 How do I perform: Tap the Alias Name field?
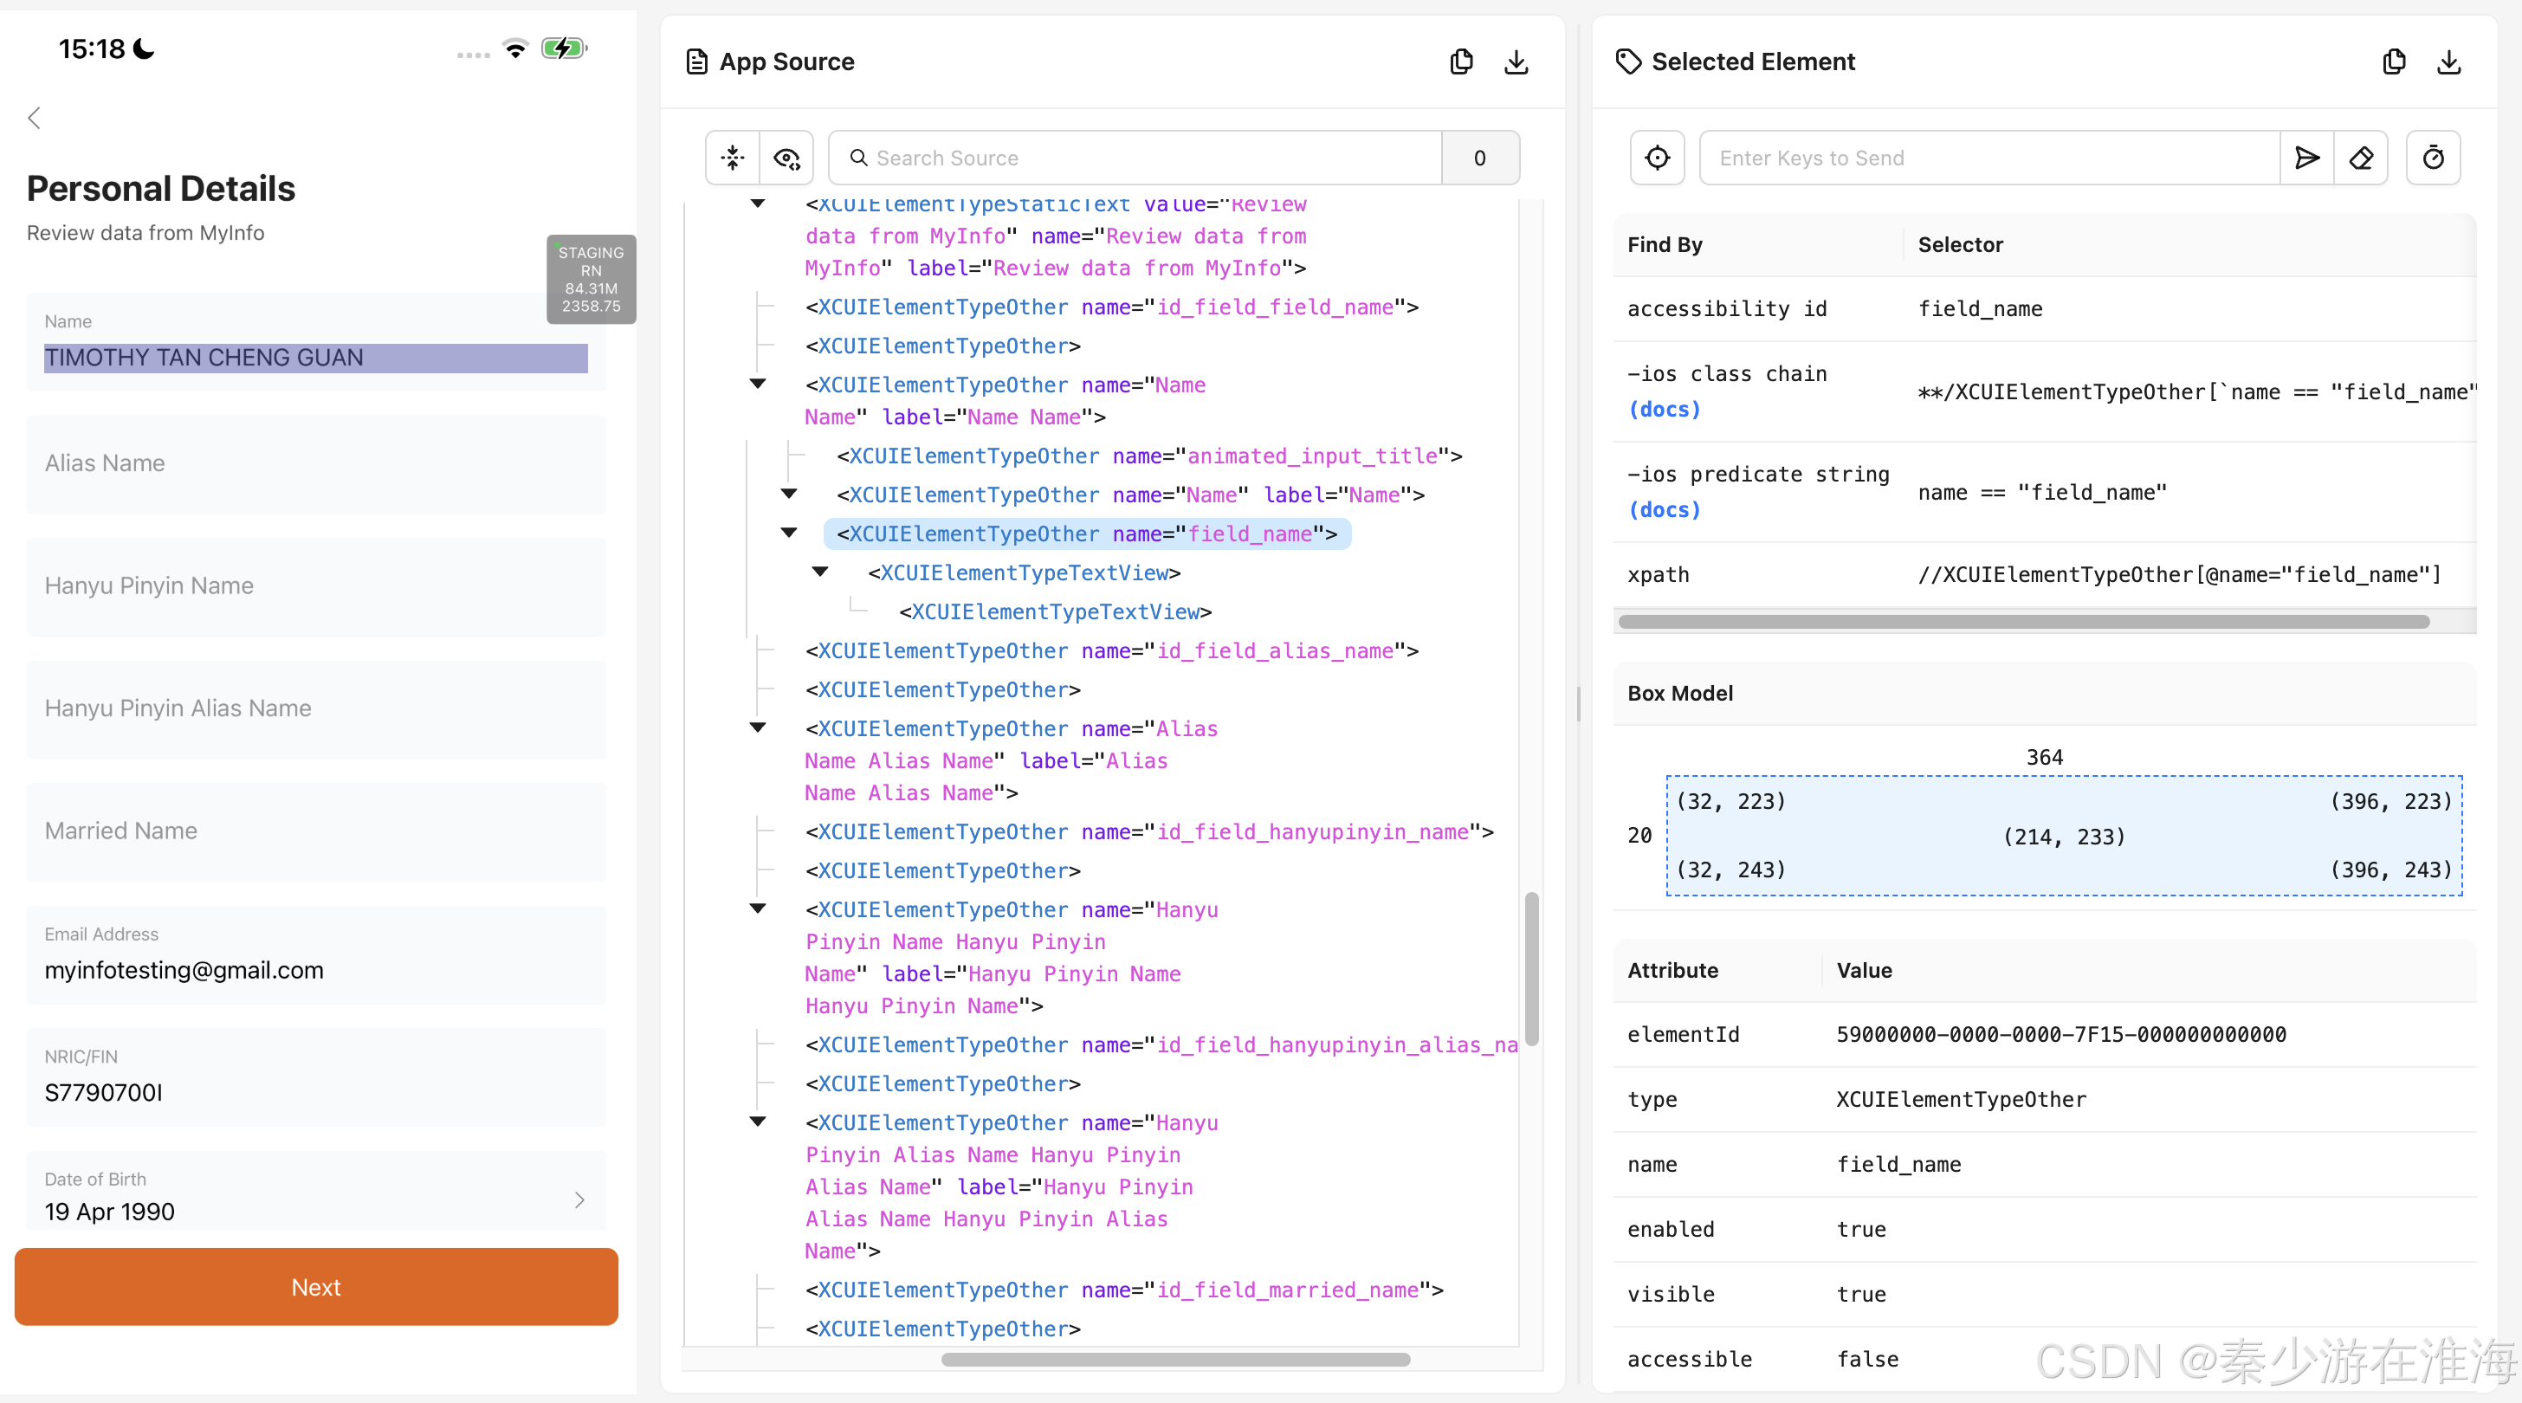[x=316, y=464]
